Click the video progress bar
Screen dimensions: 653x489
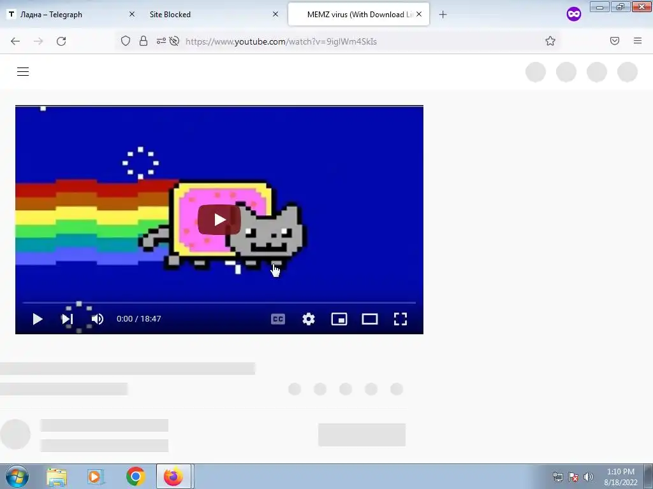point(219,302)
